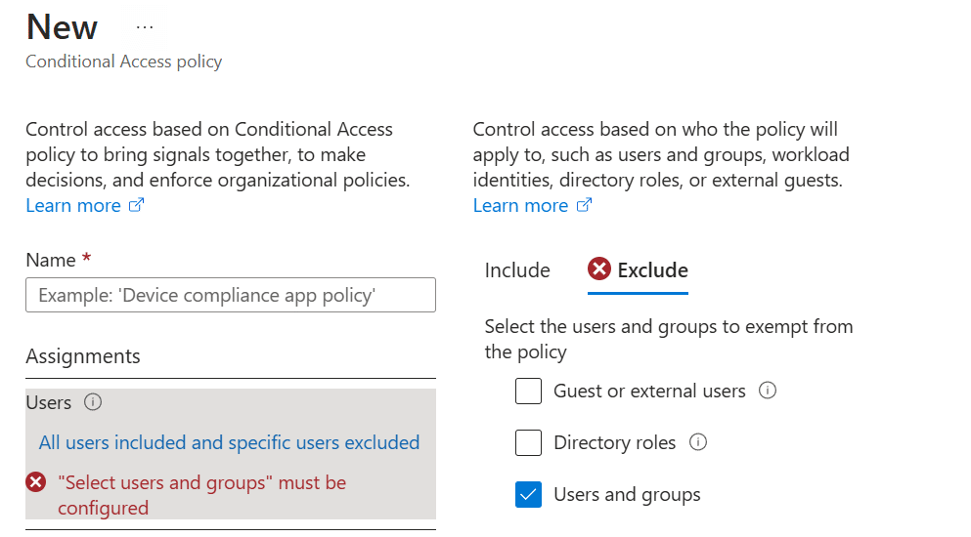Viewport: 971px width, 537px height.
Task: Click red error icon beside must be configured
Action: click(36, 482)
